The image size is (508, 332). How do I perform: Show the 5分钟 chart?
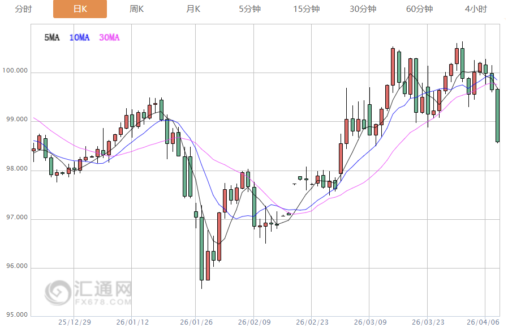point(249,9)
